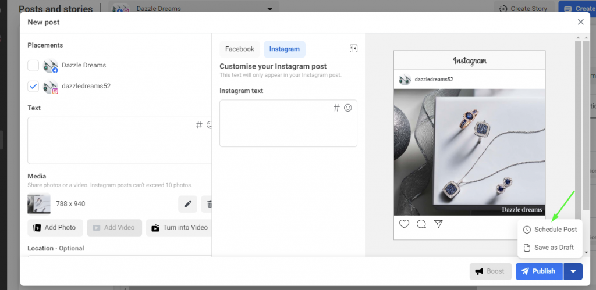The height and width of the screenshot is (290, 596).
Task: Turn the photo into video
Action: [x=179, y=228]
